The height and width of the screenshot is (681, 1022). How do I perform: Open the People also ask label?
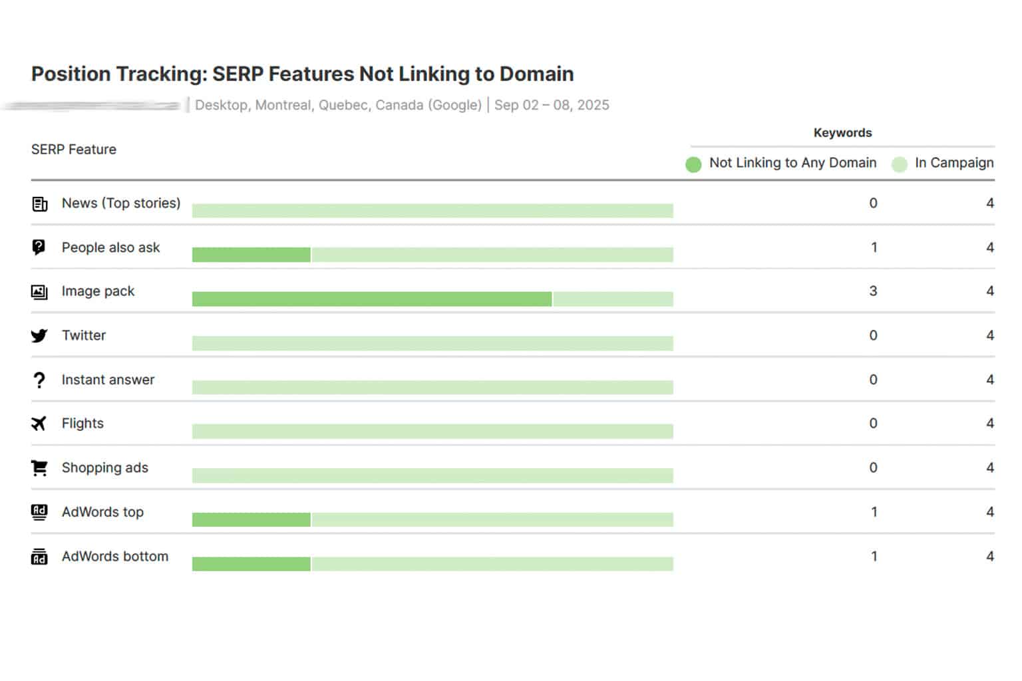point(110,247)
